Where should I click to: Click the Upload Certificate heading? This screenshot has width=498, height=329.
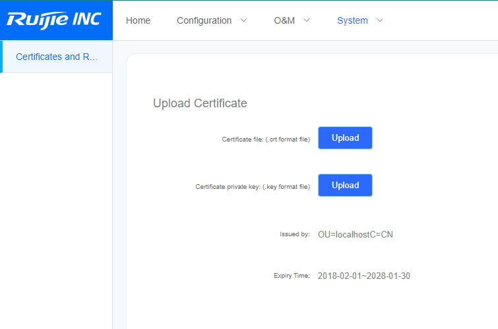(200, 103)
